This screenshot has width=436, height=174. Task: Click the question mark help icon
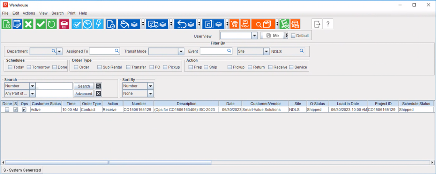[328, 24]
